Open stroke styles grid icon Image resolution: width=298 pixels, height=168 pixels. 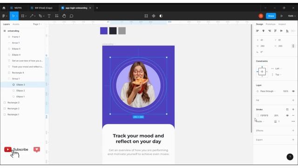click(287, 109)
